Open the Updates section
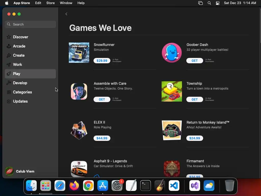The width and height of the screenshot is (261, 196). coord(30,101)
